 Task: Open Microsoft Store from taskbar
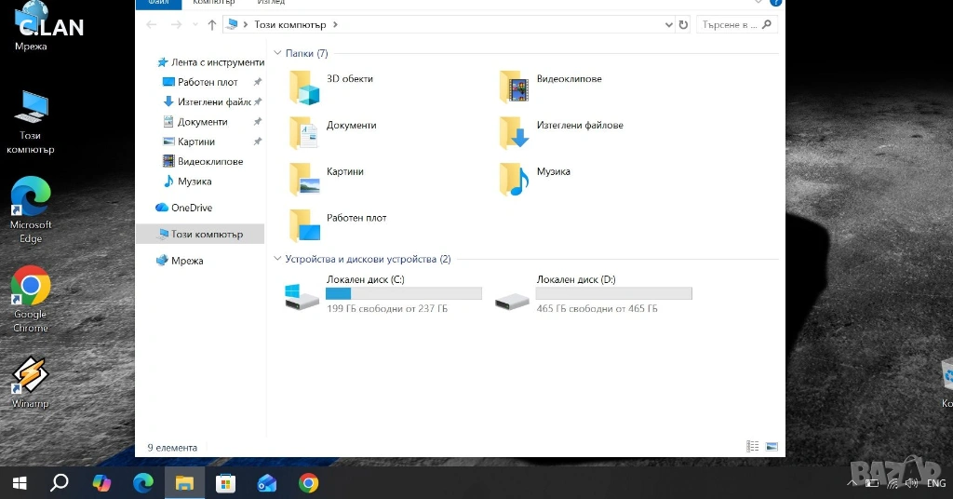click(225, 483)
